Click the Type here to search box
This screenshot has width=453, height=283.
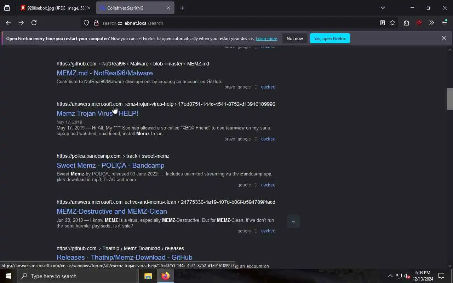(x=78, y=276)
